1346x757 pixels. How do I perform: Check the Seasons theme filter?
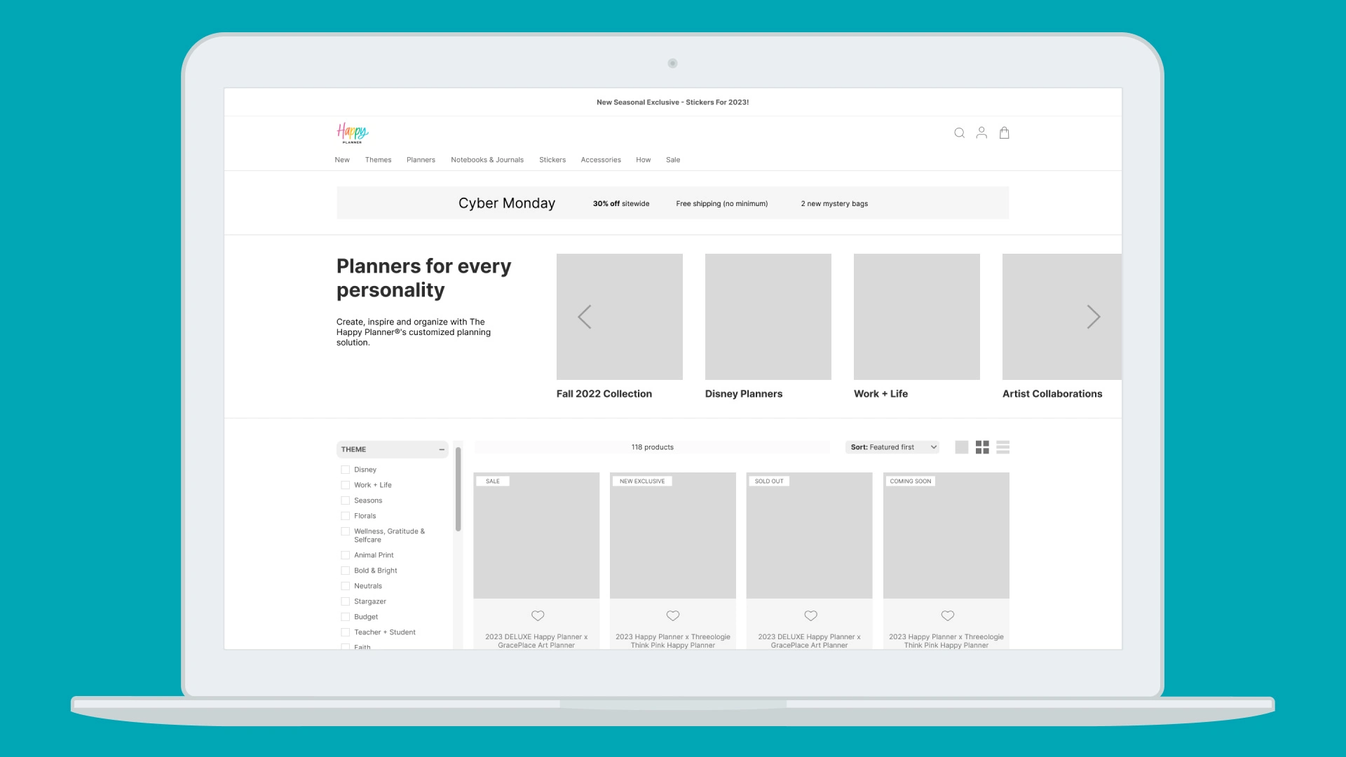tap(345, 500)
